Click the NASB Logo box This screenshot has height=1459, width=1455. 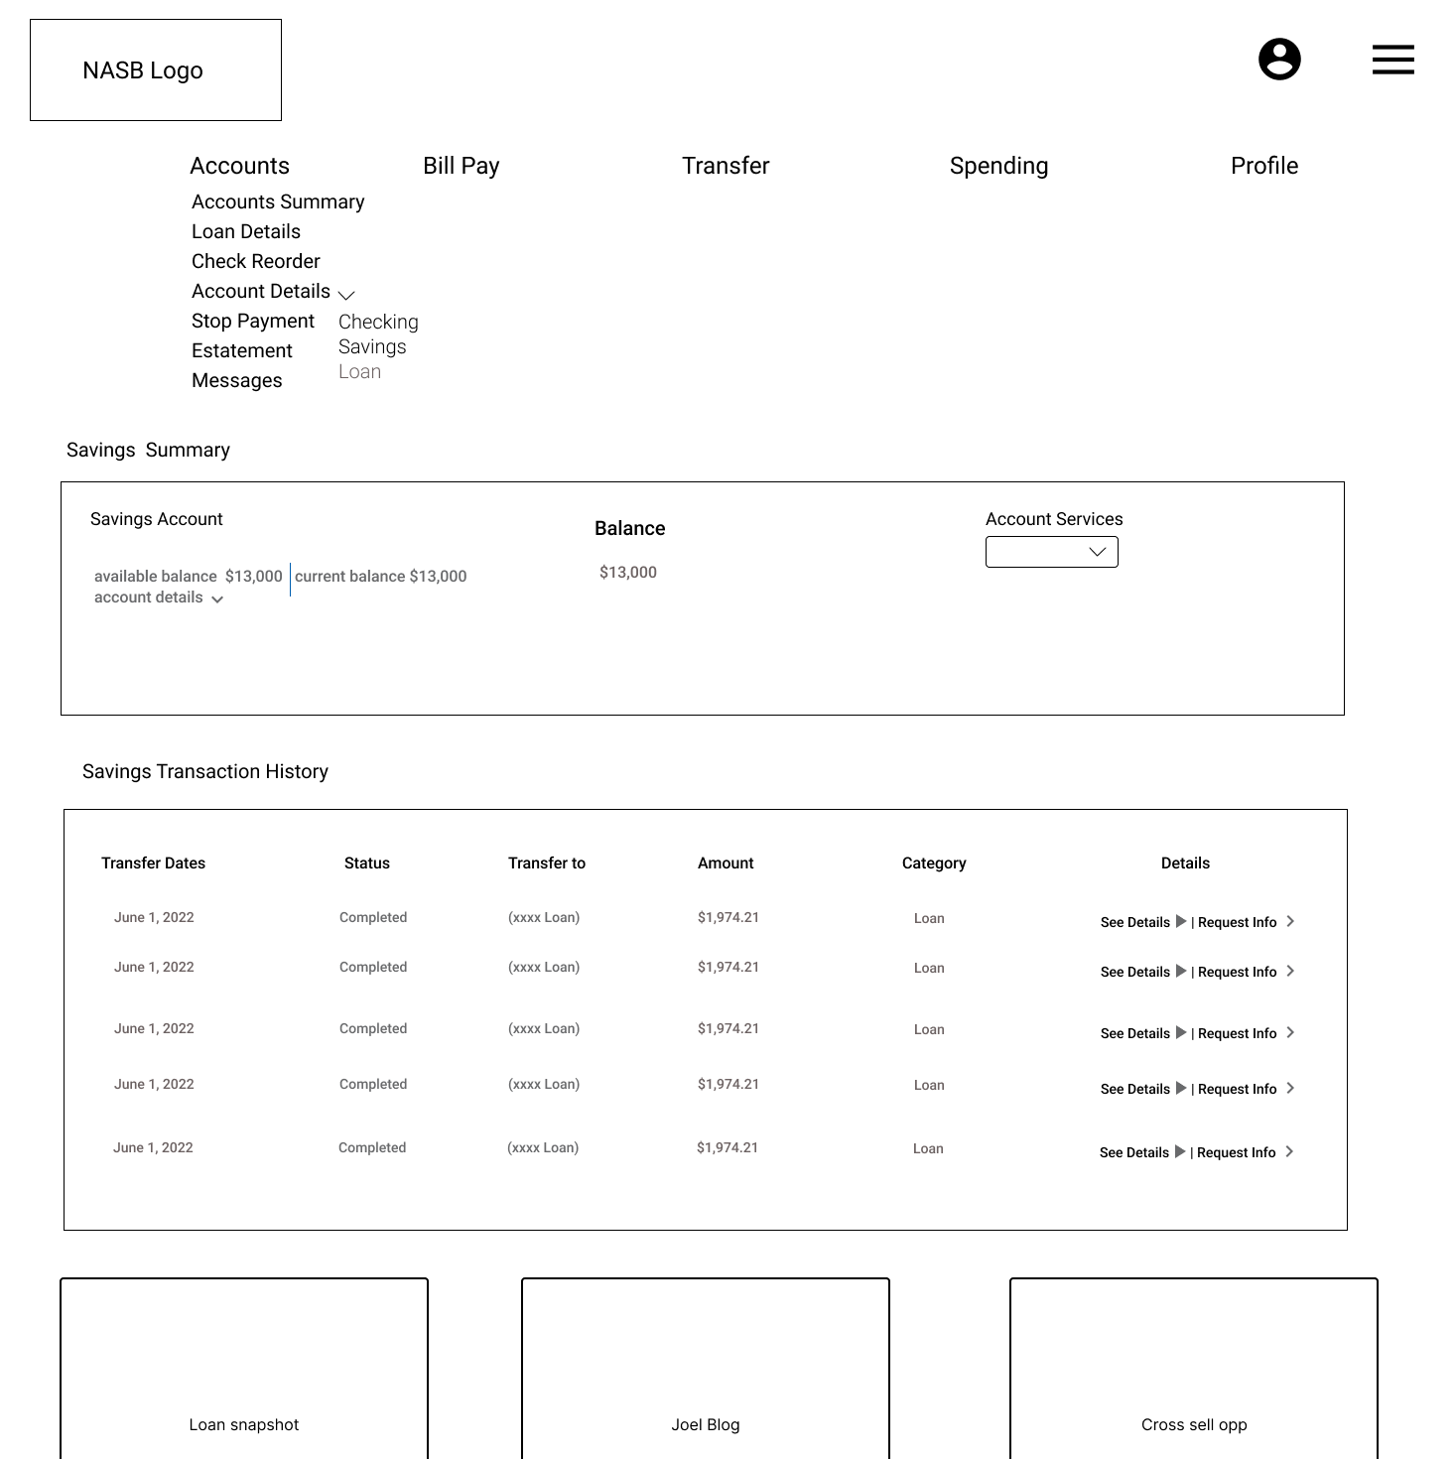pos(156,70)
